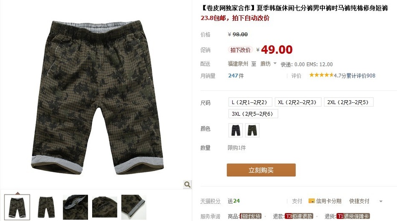Select size XL (2尺2--2尺3)
The height and width of the screenshot is (221, 397).
click(298, 102)
